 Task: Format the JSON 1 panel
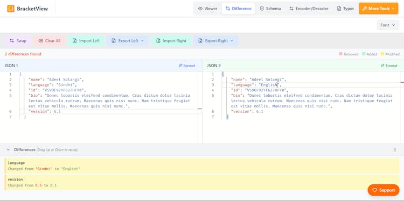coord(187,66)
